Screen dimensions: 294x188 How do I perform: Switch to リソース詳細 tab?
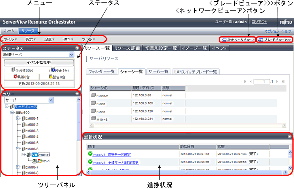pos(127,48)
